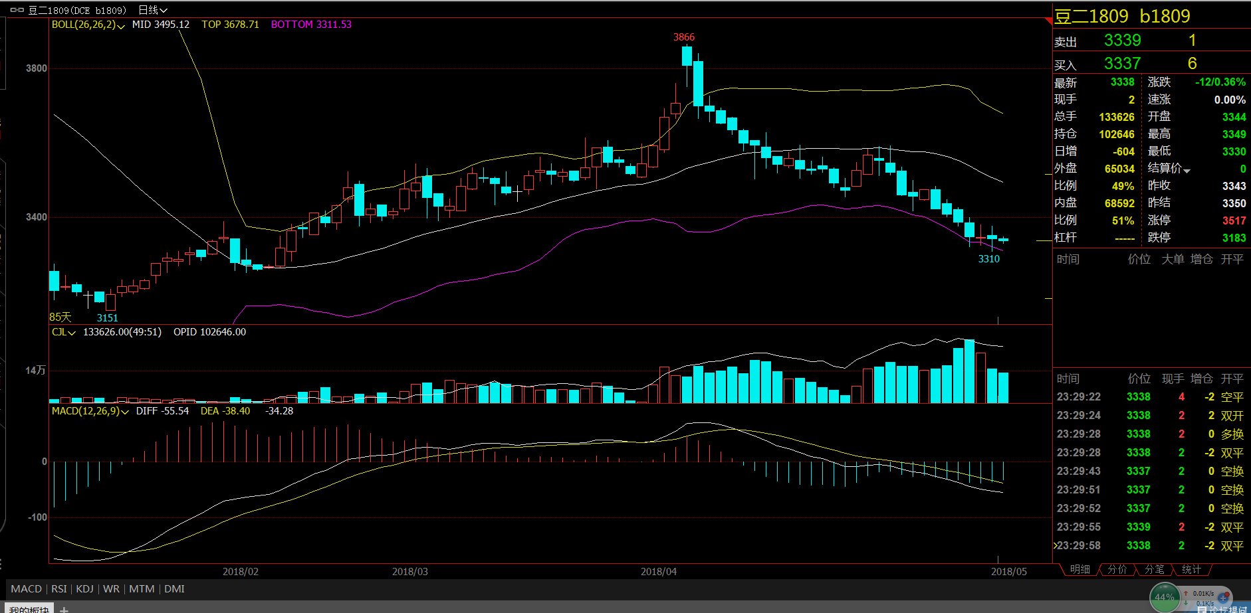
Task: Click the 85天 day-count label
Action: (x=60, y=317)
